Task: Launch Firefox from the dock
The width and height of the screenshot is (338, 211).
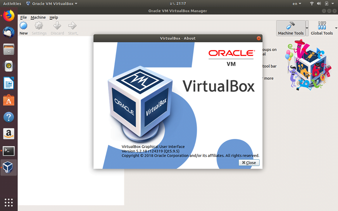Action: pos(8,16)
